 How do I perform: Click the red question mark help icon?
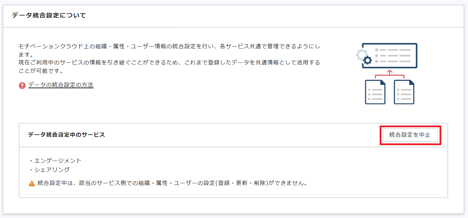click(22, 86)
